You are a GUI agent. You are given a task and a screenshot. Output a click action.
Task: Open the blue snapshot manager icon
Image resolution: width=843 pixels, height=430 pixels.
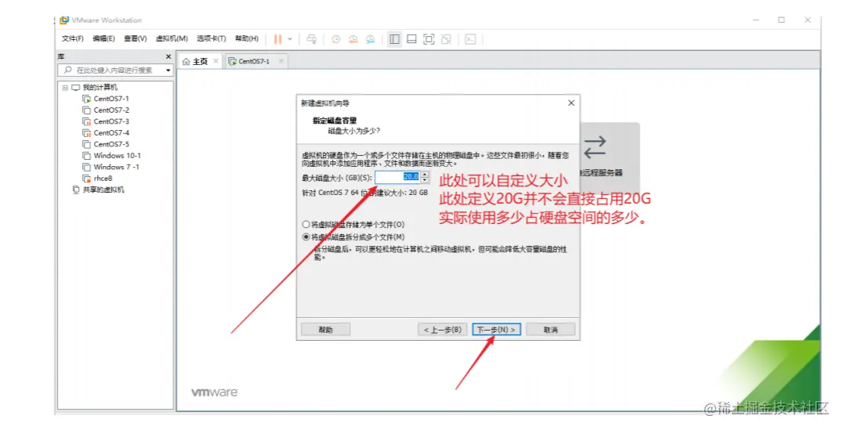tap(371, 39)
